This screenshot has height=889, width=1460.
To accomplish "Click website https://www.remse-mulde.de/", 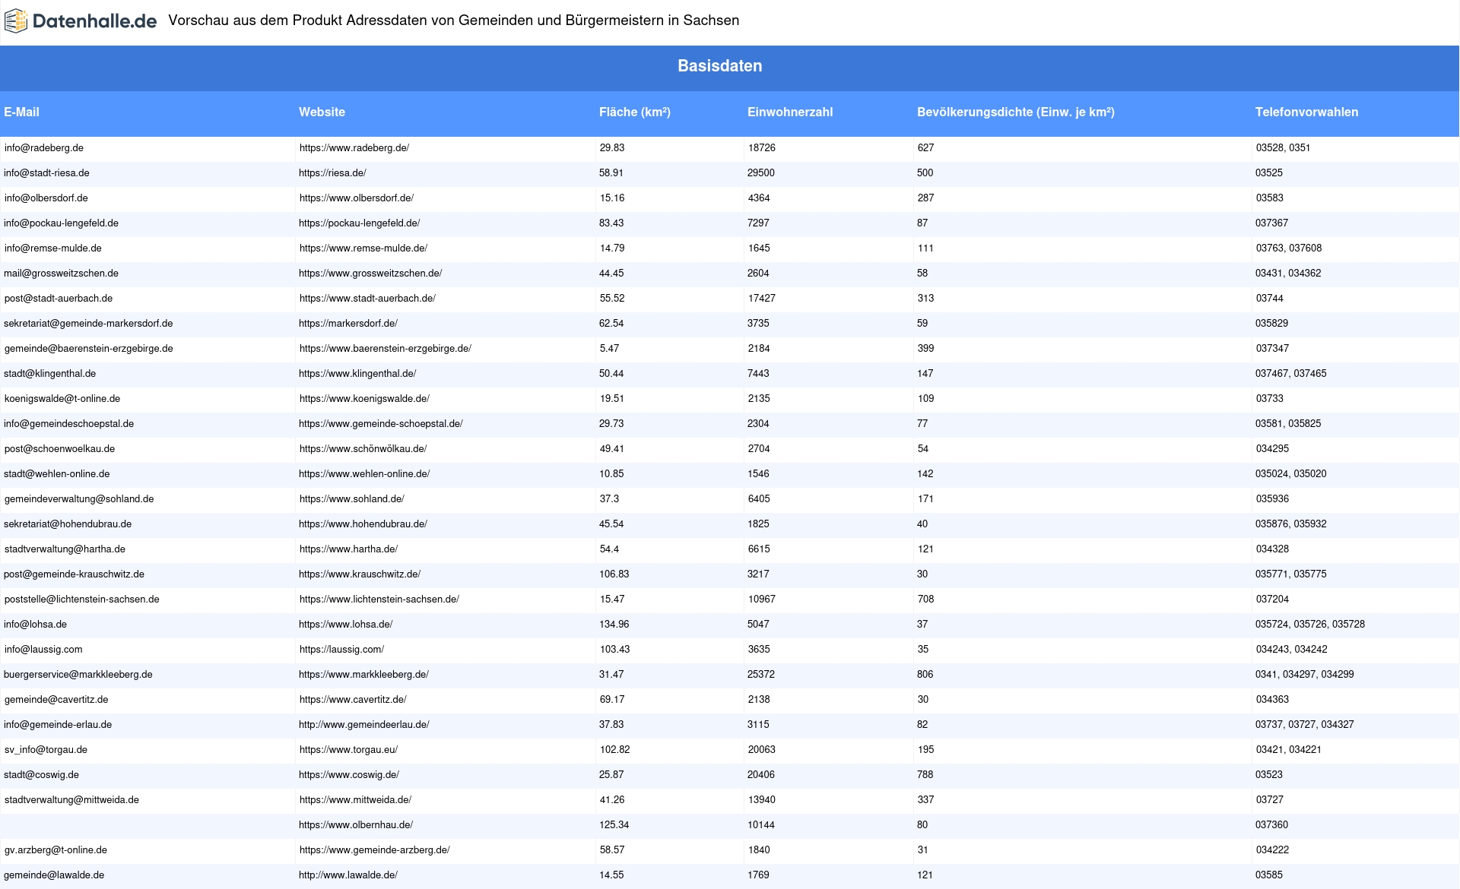I will coord(363,248).
